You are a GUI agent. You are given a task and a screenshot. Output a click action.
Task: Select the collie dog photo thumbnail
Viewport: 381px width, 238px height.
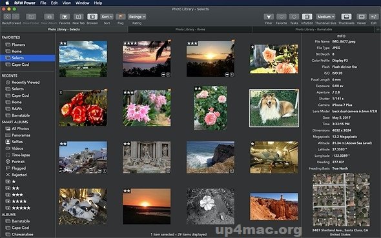tap(274, 108)
